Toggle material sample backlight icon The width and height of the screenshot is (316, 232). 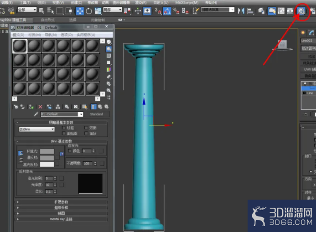pyautogui.click(x=109, y=49)
